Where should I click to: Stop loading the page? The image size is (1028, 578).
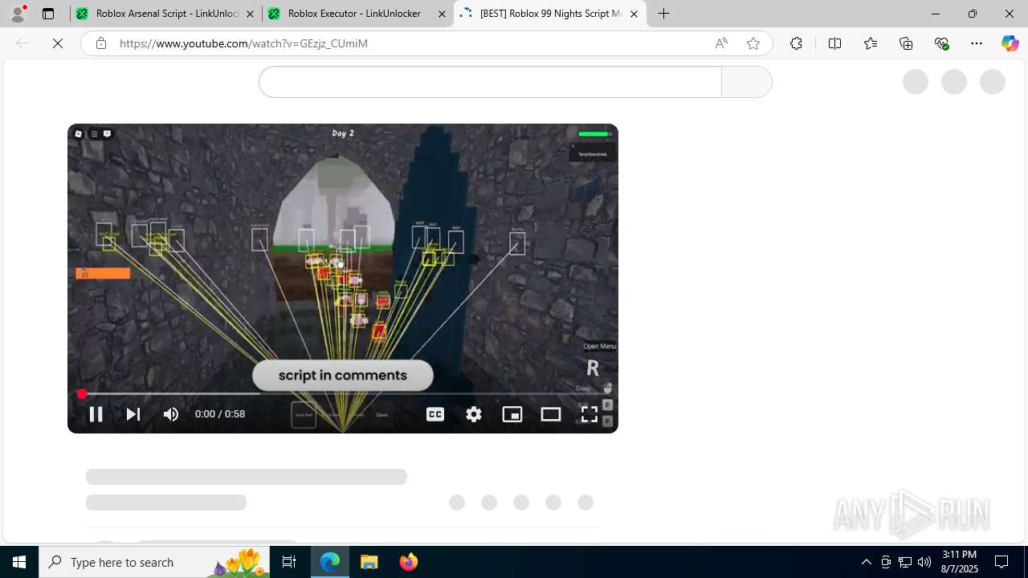pyautogui.click(x=58, y=43)
